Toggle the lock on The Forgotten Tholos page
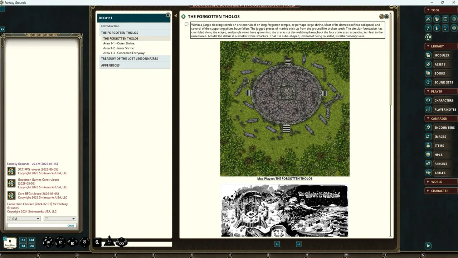 point(386,16)
